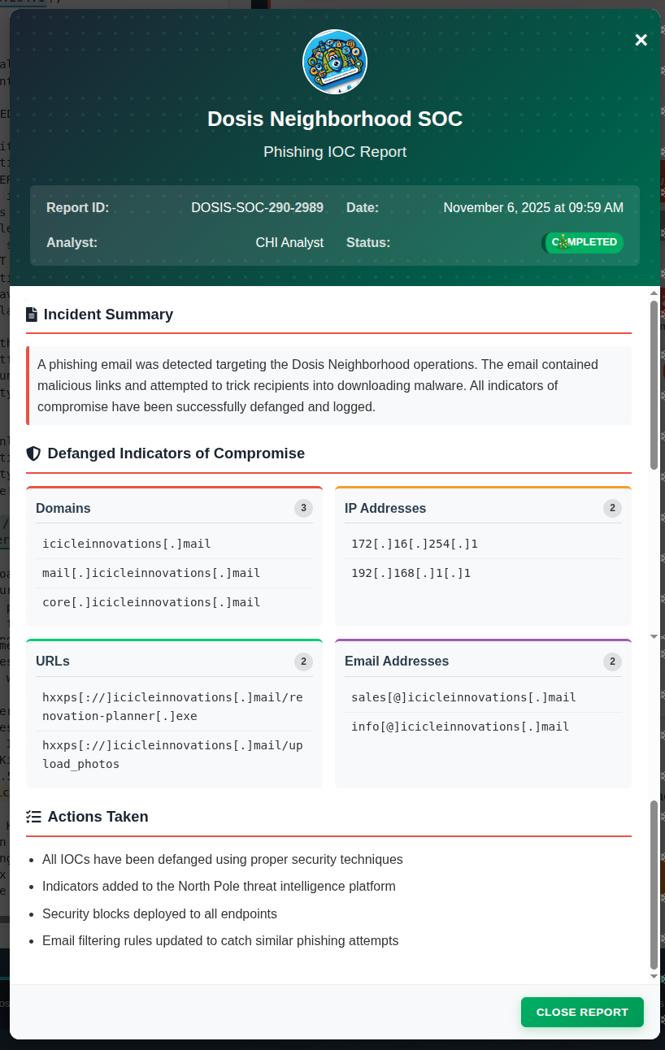Screen dimensions: 665x1050
Task: Click the Domains count badge
Action: (303, 508)
